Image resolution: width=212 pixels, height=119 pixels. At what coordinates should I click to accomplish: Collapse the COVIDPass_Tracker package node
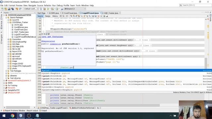tap(8, 22)
